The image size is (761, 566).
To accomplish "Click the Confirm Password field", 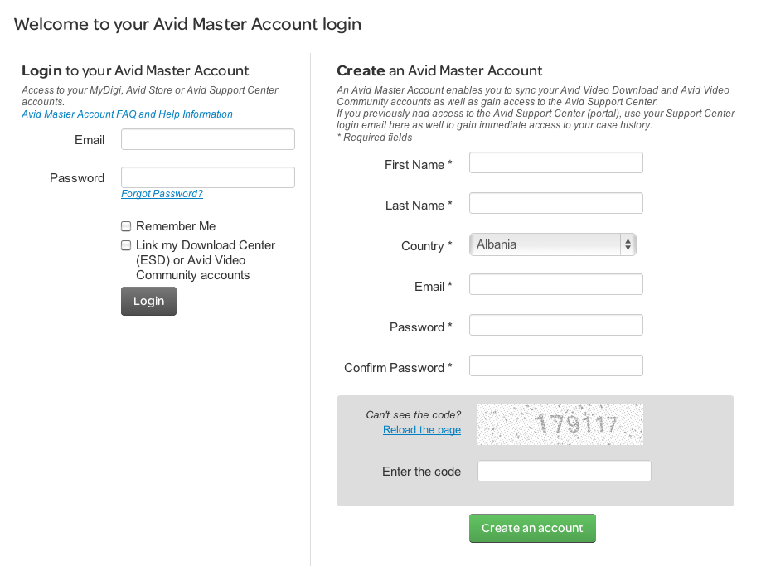I will click(555, 365).
